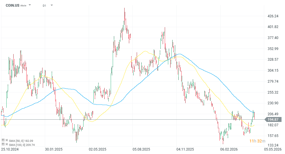
Task: Open SMA 50 indicator settings icon
Action: coord(3,140)
